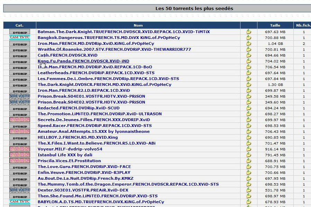Open Wraiths.Of.Roanoke.2007 torrent link
The image size is (311, 207).
114,49
